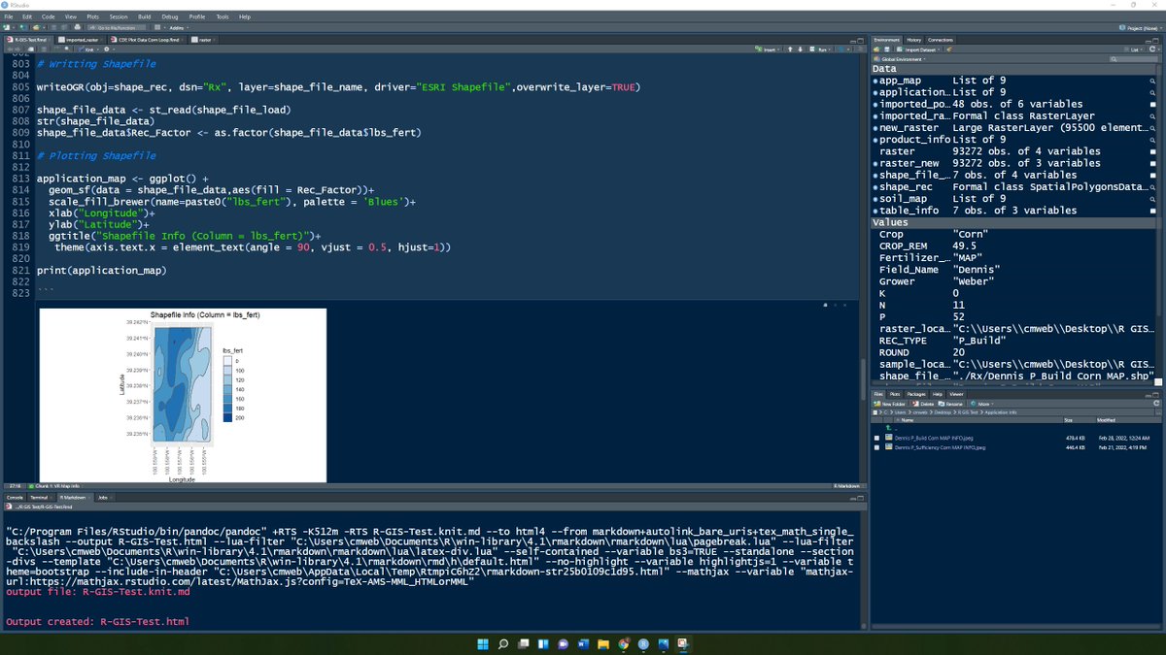View the raster_new data table icon
Image resolution: width=1166 pixels, height=655 pixels.
[x=1152, y=163]
